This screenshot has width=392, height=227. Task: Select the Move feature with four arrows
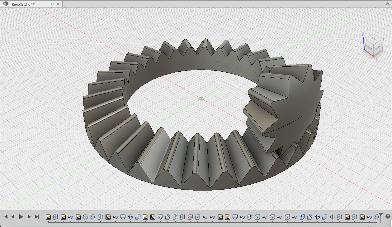tap(332, 217)
